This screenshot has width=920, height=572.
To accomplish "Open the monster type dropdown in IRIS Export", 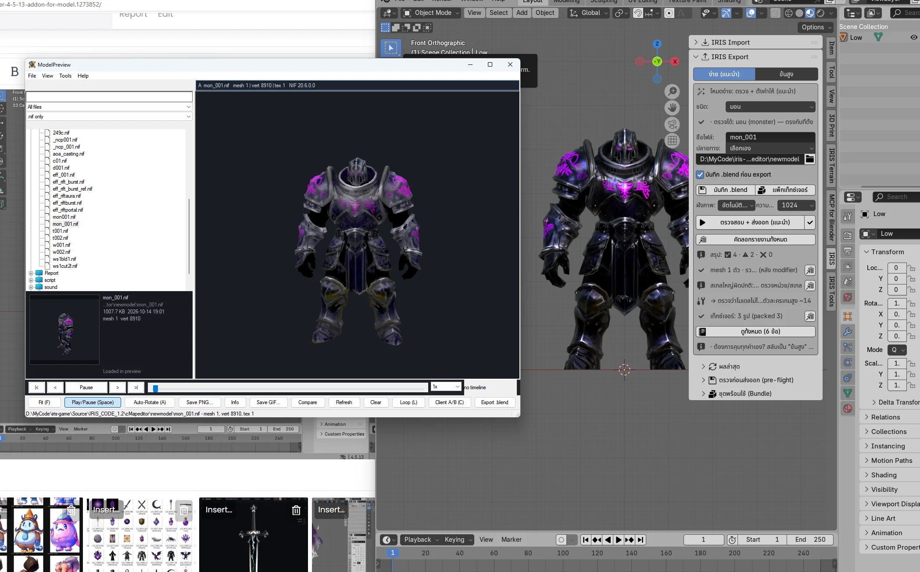I will (x=770, y=107).
